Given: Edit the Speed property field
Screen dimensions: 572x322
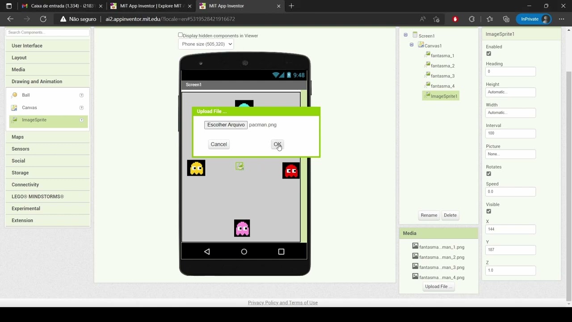Looking at the screenshot, I should [x=511, y=191].
